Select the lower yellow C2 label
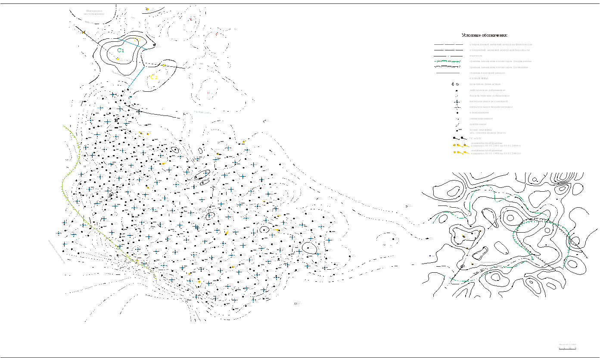The image size is (600, 358). [x=154, y=77]
